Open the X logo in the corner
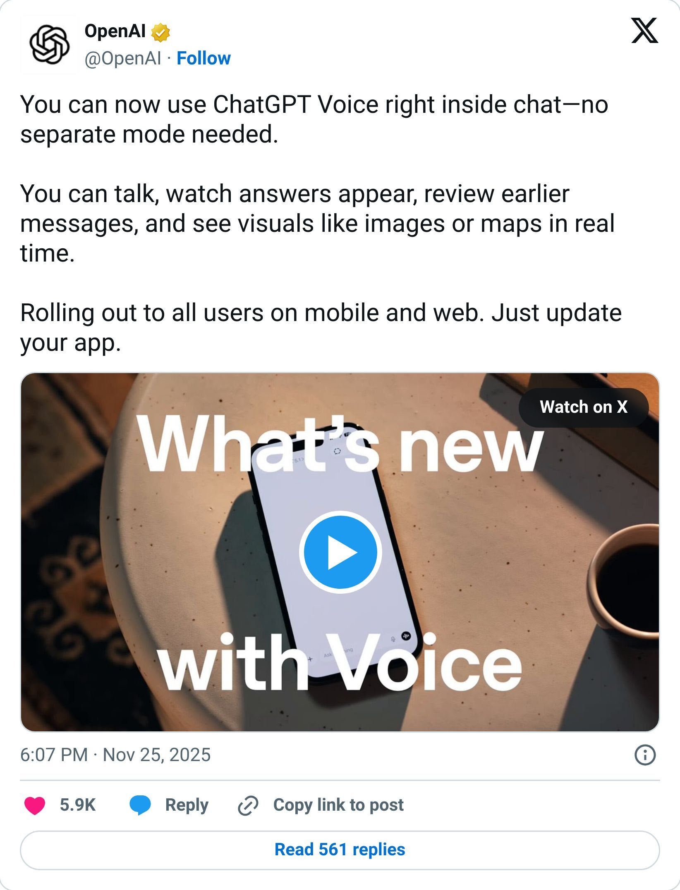The image size is (680, 890). (x=644, y=31)
